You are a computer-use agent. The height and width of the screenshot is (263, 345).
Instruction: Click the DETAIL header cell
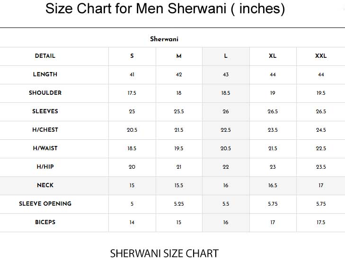click(x=45, y=56)
